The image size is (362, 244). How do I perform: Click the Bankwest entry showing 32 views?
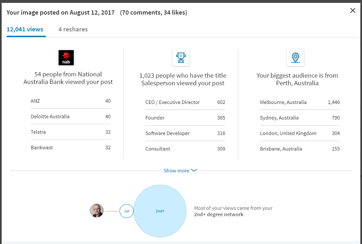pyautogui.click(x=70, y=147)
